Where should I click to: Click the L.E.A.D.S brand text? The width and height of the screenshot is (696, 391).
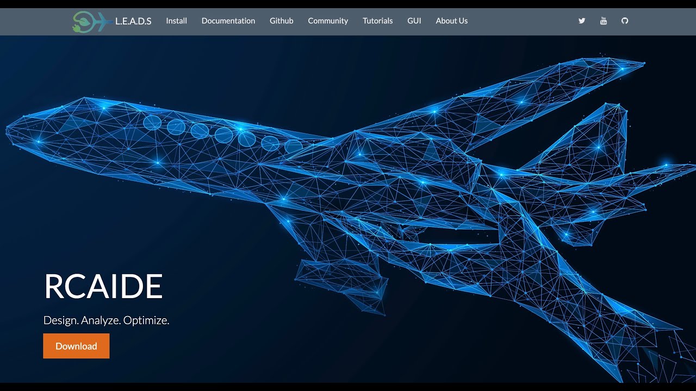point(133,21)
